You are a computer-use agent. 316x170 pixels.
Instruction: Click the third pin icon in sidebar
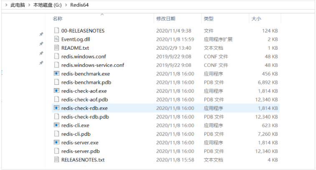[41, 53]
